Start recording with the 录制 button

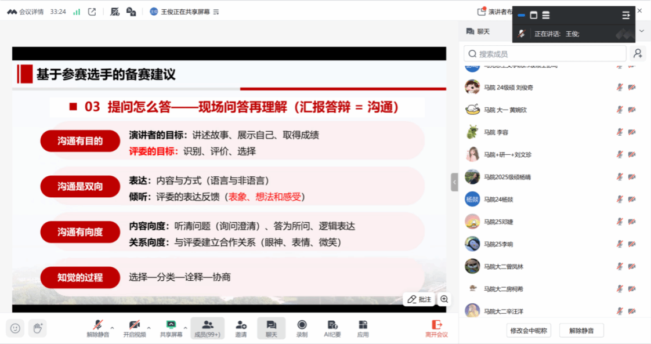pyautogui.click(x=302, y=328)
